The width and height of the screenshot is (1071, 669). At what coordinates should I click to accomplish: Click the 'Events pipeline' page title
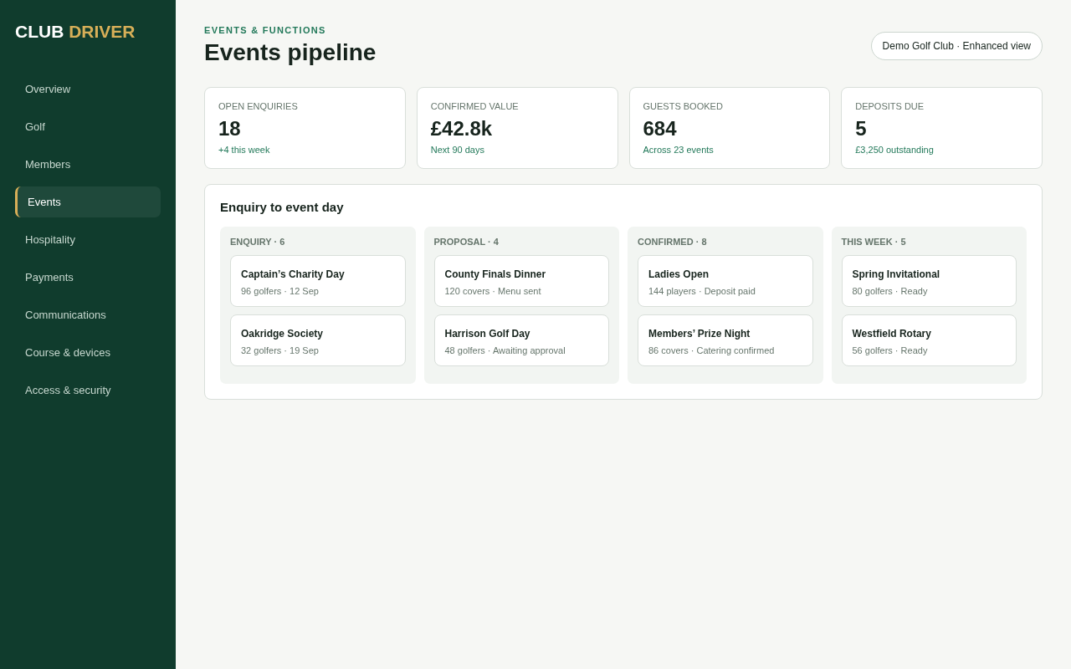click(x=290, y=53)
